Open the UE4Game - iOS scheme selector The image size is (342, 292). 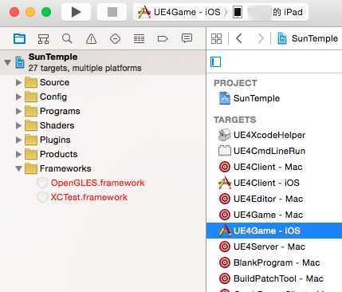click(x=179, y=12)
